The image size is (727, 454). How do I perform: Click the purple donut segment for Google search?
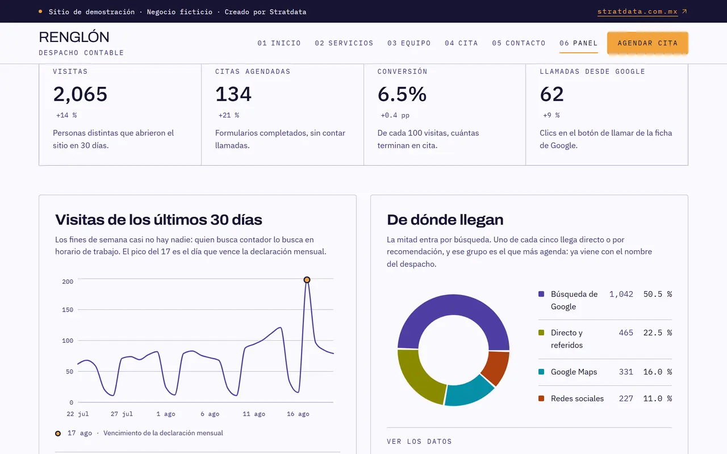[454, 305]
